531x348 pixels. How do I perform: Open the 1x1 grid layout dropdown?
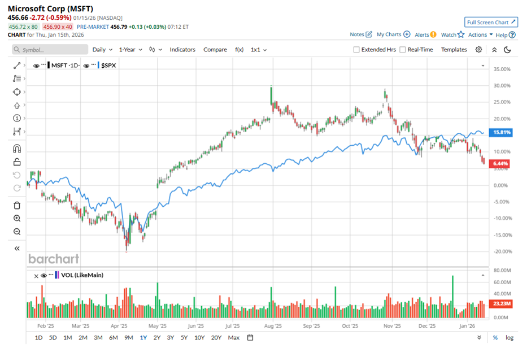[x=258, y=49]
